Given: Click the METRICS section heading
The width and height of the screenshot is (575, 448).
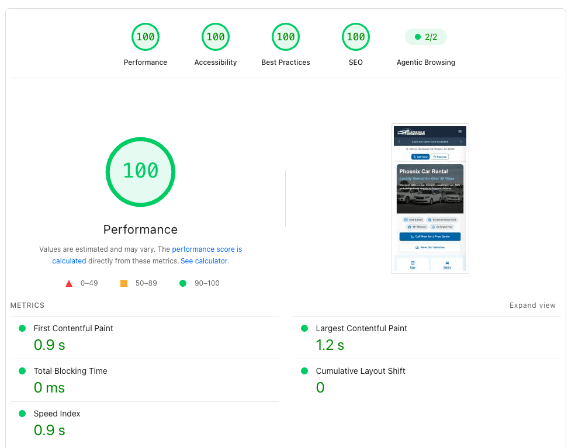Looking at the screenshot, I should 27,305.
